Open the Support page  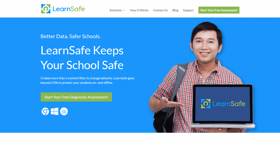[x=188, y=10]
